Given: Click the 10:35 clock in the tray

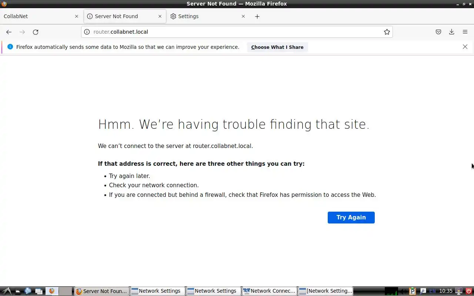Looking at the screenshot, I should [446, 291].
